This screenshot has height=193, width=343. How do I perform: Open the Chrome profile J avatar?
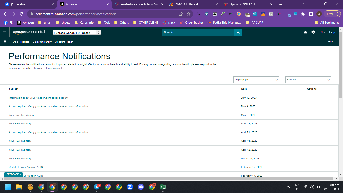click(x=319, y=14)
